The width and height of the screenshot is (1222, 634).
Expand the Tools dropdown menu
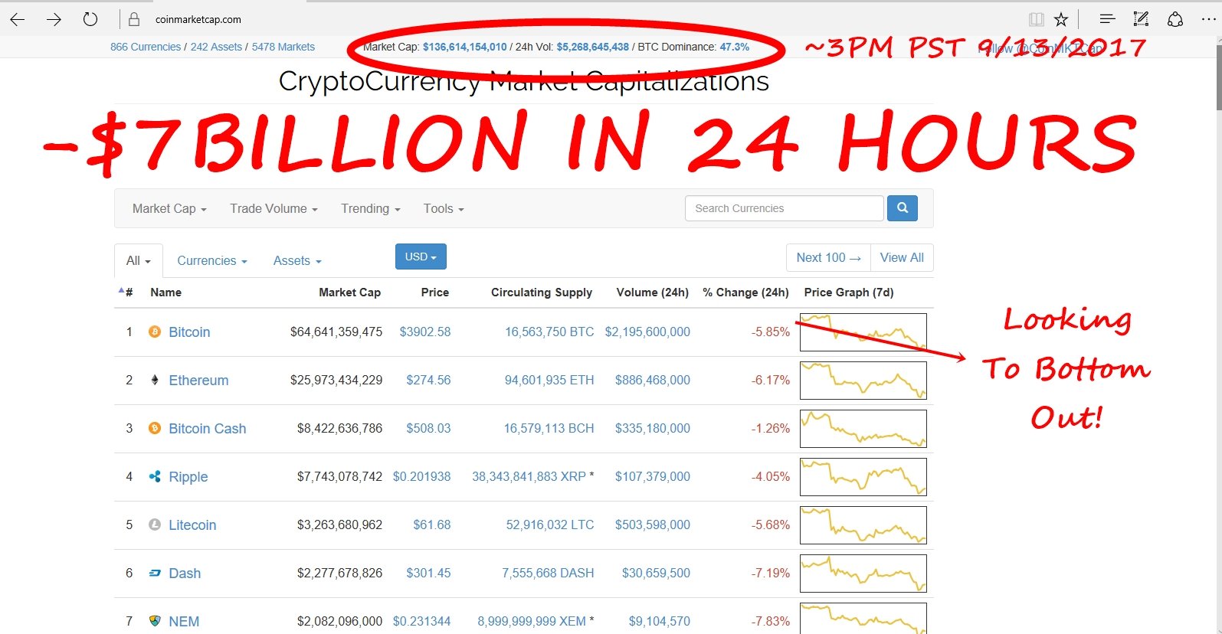click(444, 208)
